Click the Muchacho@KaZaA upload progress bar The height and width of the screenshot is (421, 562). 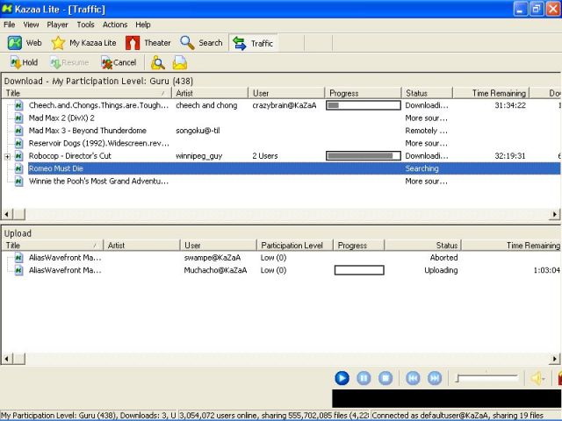tap(359, 270)
